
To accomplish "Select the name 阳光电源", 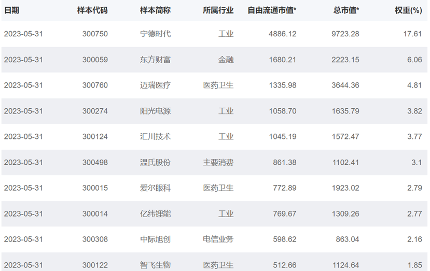I will point(155,111).
